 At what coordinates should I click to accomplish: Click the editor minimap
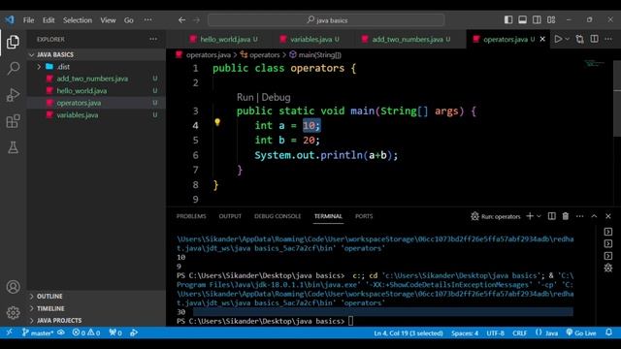[593, 63]
